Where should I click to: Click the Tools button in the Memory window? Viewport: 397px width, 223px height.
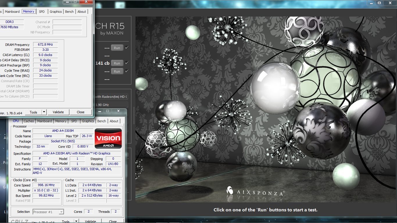33,112
